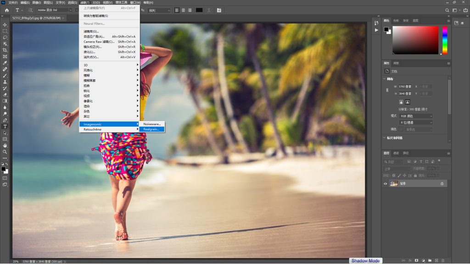This screenshot has width=470, height=264.
Task: Click the hue spectrum slider in color panel
Action: (x=445, y=40)
